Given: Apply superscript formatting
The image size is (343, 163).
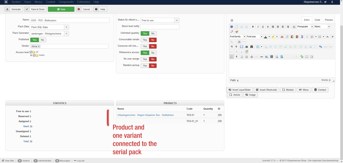Looking at the screenshot, I should point(333,37).
